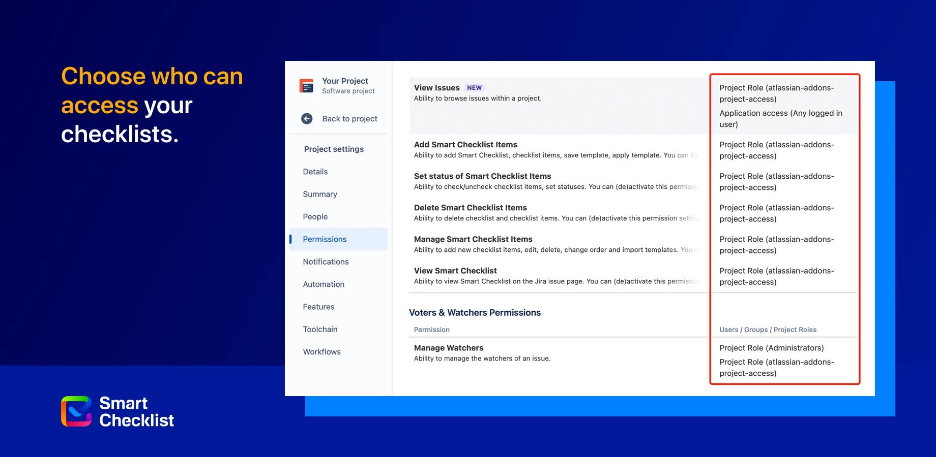Click Back to project

[x=349, y=118]
